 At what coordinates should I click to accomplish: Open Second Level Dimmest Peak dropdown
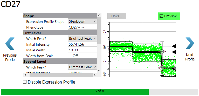[x=82, y=67]
